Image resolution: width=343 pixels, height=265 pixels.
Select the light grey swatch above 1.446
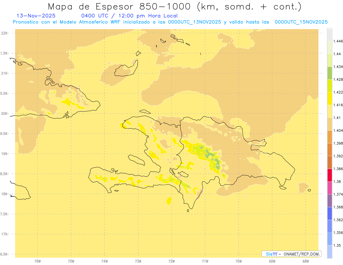click(330, 35)
